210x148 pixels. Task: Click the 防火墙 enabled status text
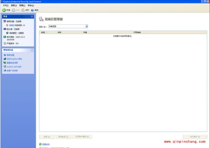(x=13, y=29)
